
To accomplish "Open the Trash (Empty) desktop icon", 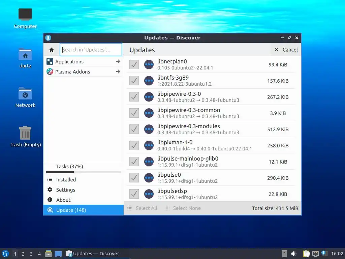I will (25, 137).
